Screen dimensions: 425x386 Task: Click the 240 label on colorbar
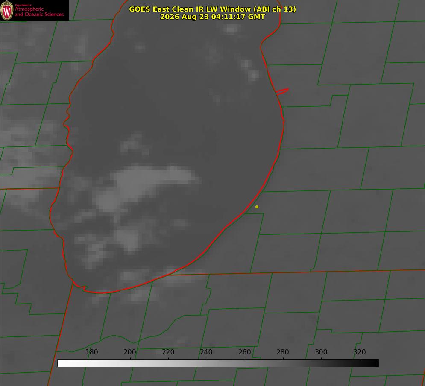click(206, 352)
